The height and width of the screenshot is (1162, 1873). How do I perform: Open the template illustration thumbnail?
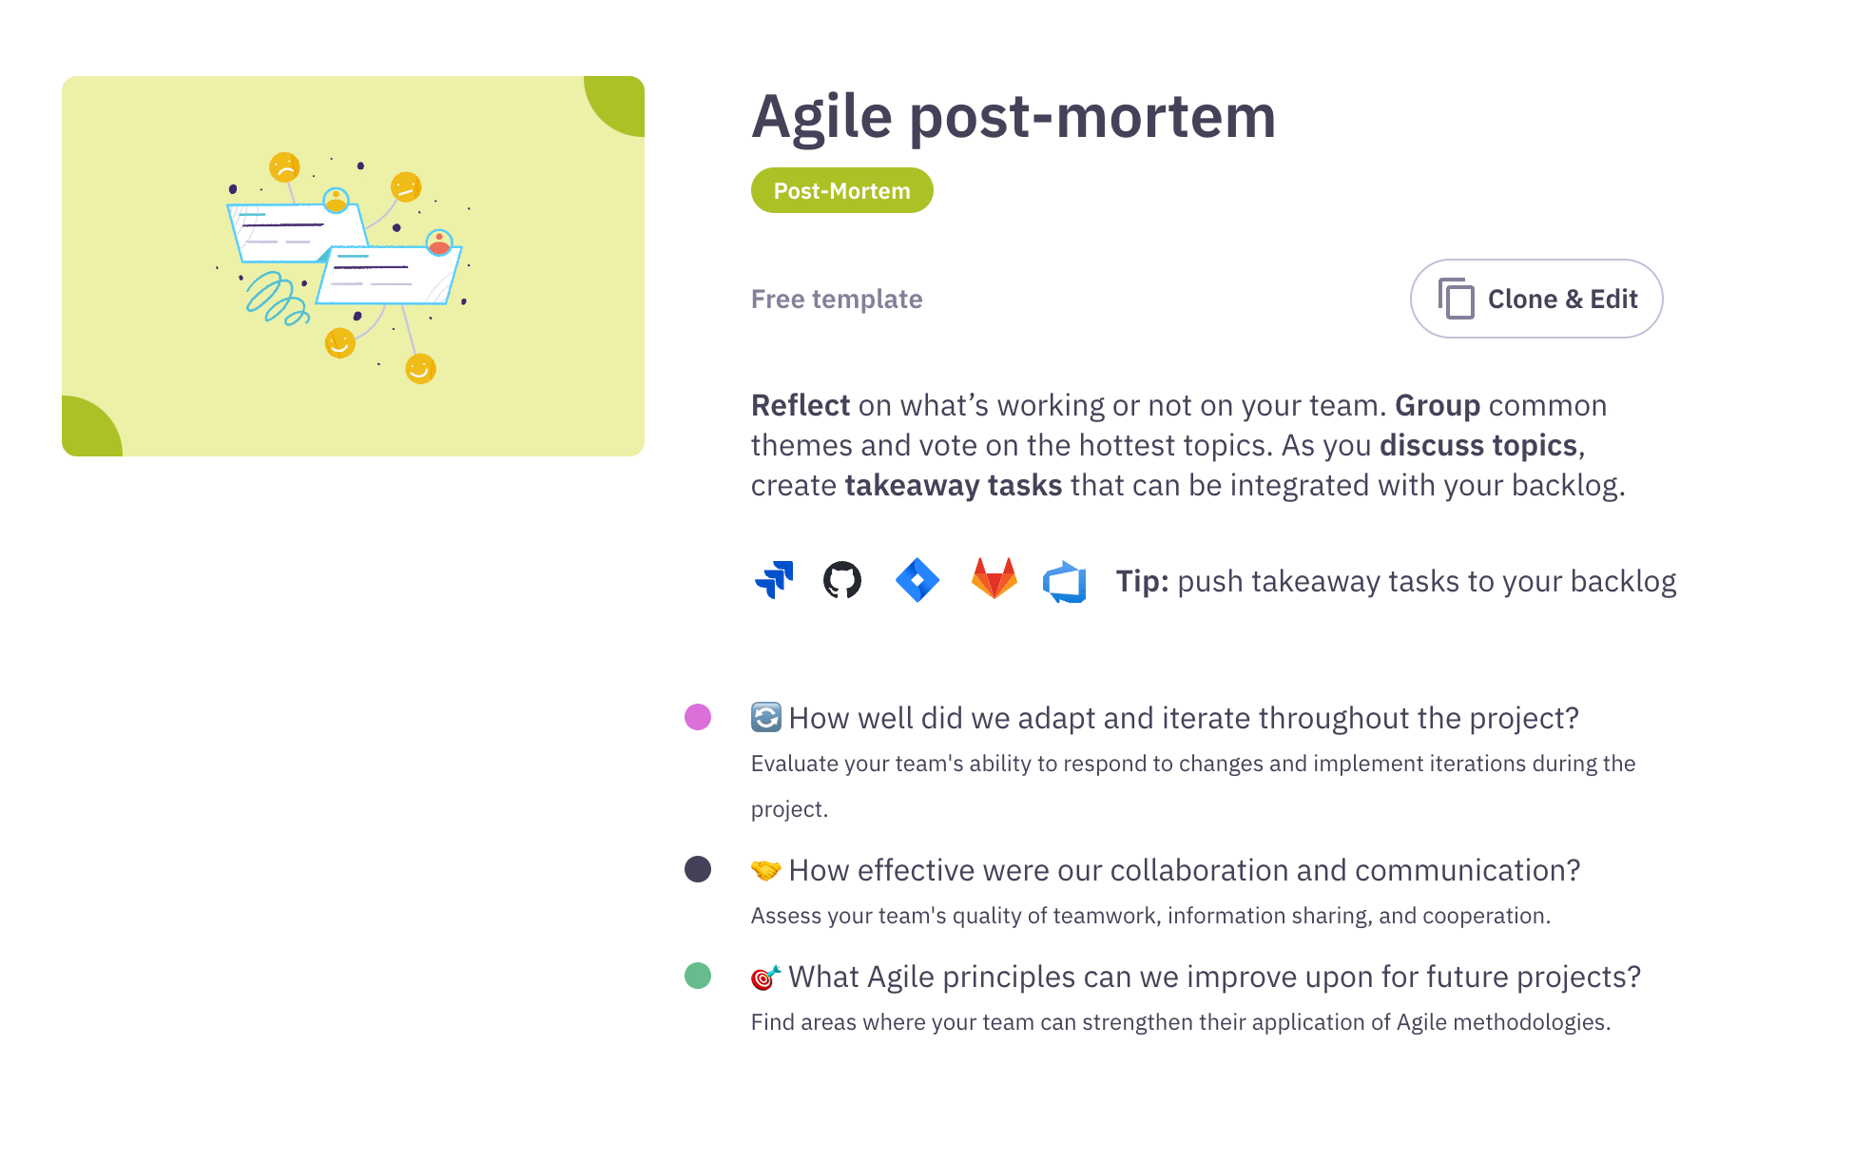coord(354,265)
